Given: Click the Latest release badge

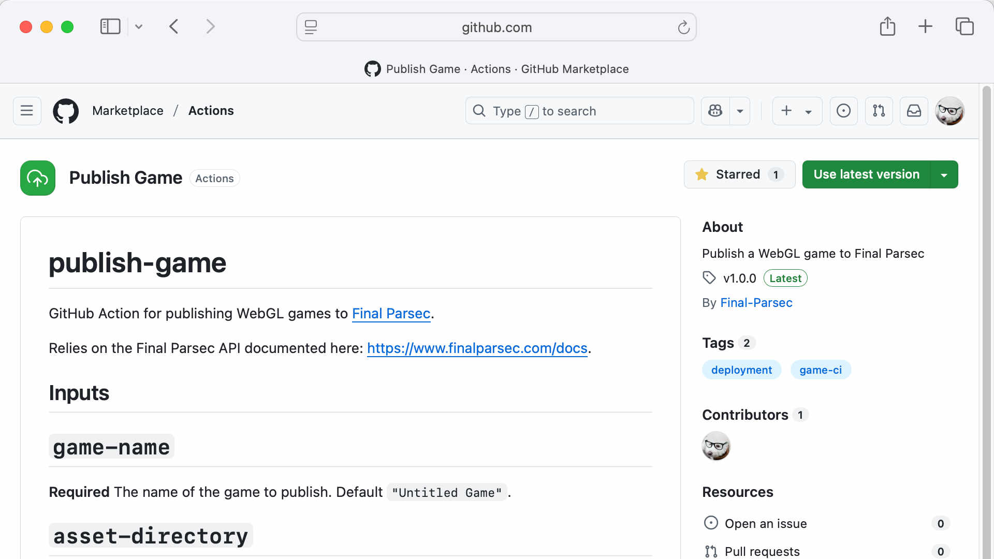Looking at the screenshot, I should pos(785,278).
